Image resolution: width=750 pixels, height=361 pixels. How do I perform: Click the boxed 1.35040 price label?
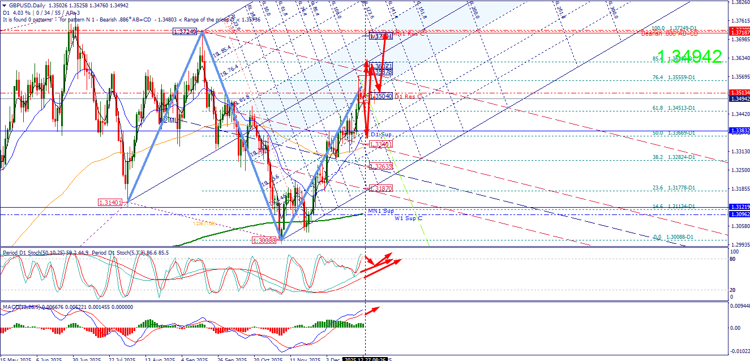click(x=381, y=96)
